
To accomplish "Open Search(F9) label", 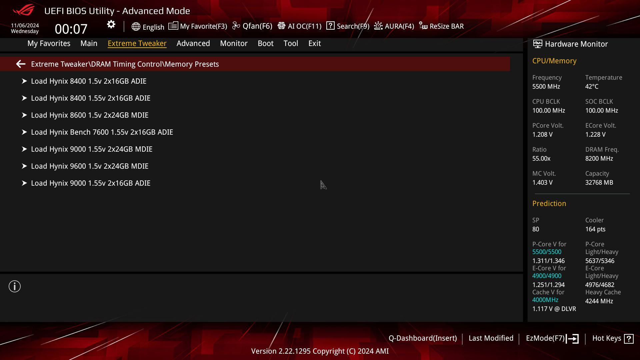I will [353, 26].
